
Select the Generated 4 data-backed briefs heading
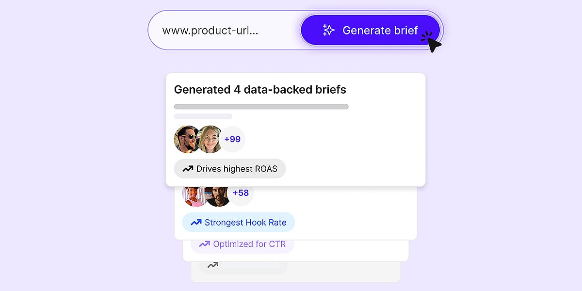click(x=260, y=89)
